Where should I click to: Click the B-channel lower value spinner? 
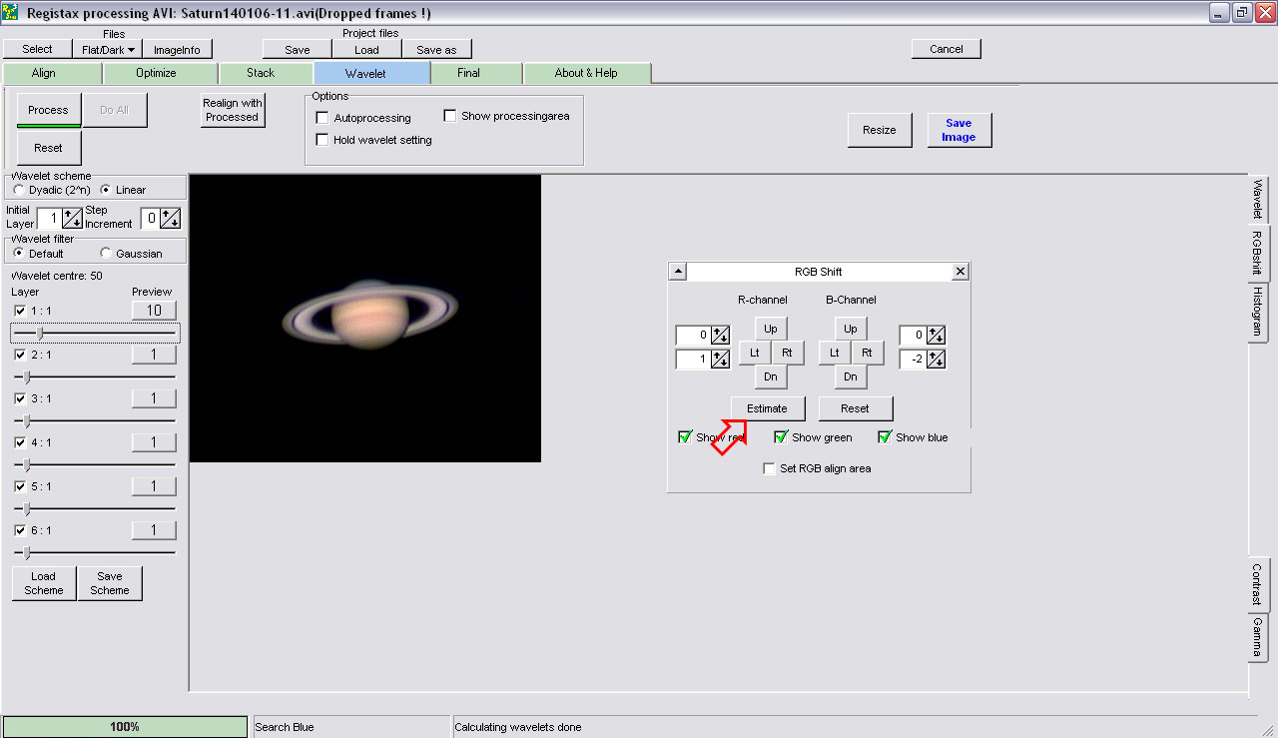936,359
